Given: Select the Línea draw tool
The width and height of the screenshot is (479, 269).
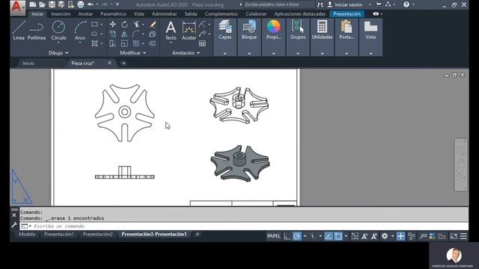Looking at the screenshot, I should pos(19,31).
